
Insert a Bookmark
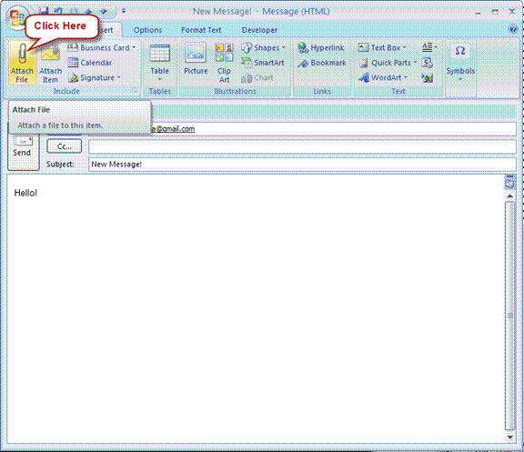pos(322,63)
